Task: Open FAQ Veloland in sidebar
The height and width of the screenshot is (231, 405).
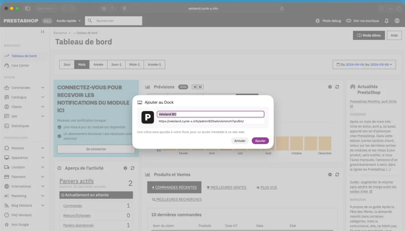Action: click(21, 215)
